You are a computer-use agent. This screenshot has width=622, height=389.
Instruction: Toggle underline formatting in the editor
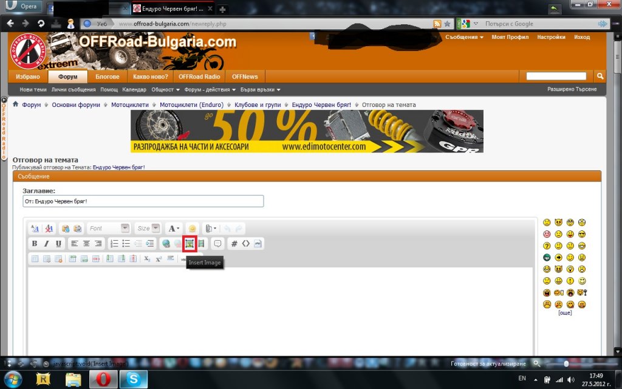click(x=58, y=243)
